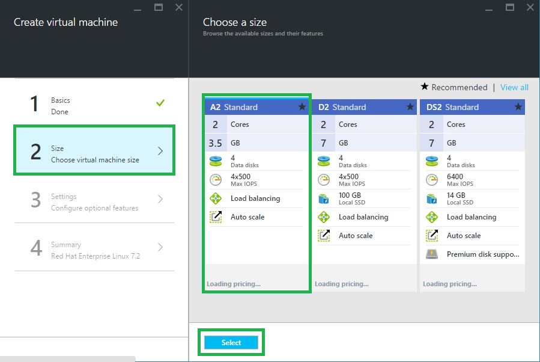This screenshot has width=540, height=362.
Task: Click the Premium disk support icon in DS2
Action: pyautogui.click(x=432, y=254)
